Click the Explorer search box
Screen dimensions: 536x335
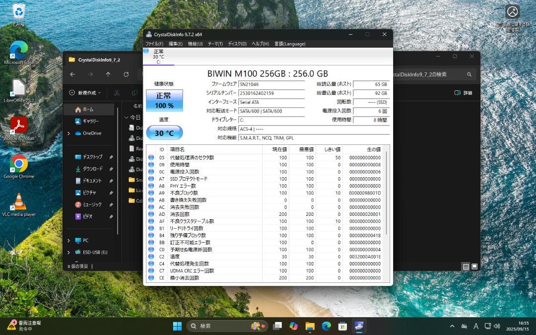(432, 73)
